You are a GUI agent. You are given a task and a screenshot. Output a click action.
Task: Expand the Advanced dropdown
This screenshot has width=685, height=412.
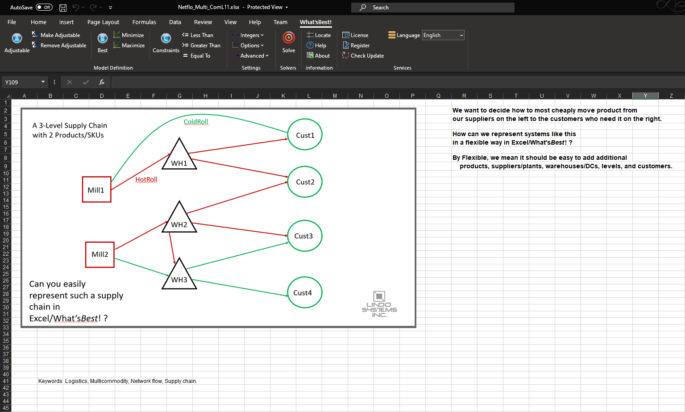point(251,55)
